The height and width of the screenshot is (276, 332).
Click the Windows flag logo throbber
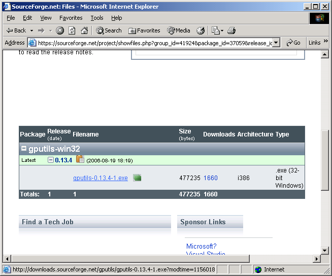(x=319, y=18)
